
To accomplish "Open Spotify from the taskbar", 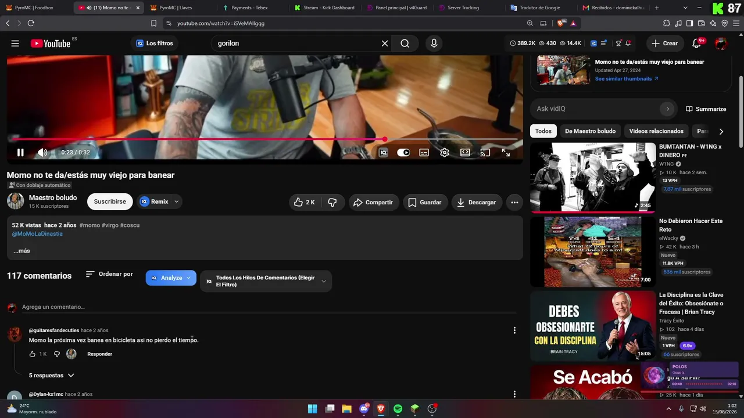I will click(x=398, y=409).
